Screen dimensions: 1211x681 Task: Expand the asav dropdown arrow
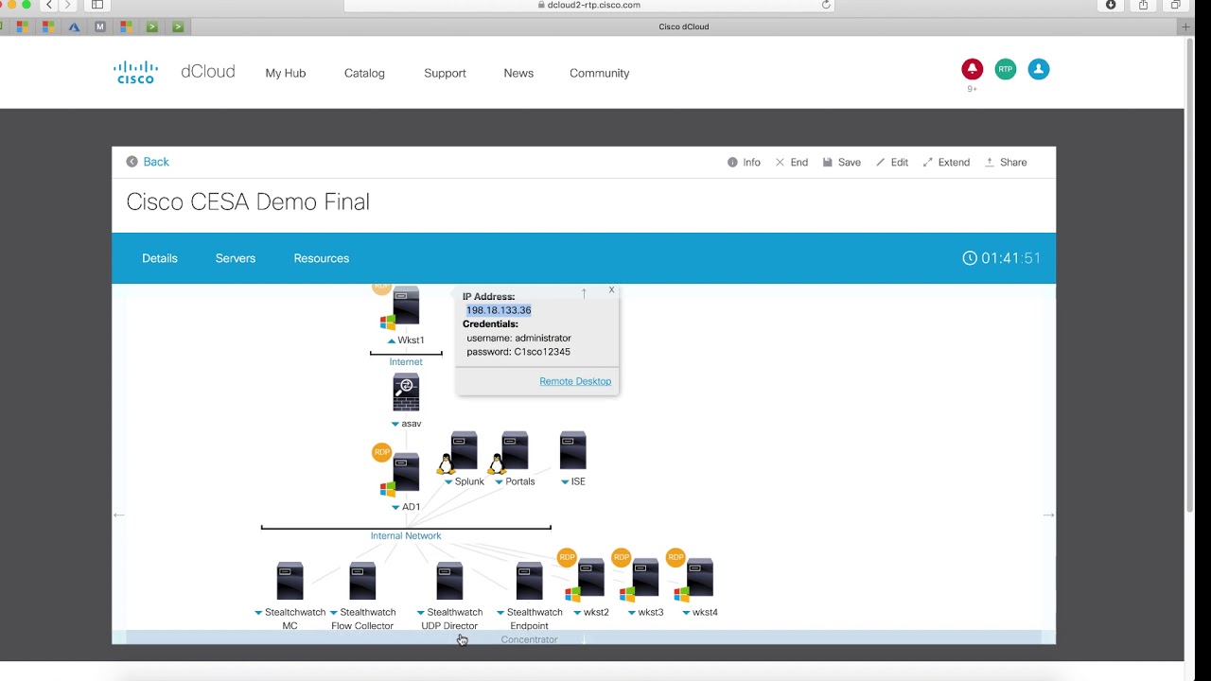point(395,425)
